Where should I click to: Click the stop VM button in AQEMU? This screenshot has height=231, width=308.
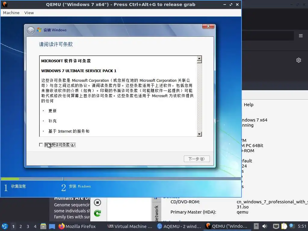97,202
